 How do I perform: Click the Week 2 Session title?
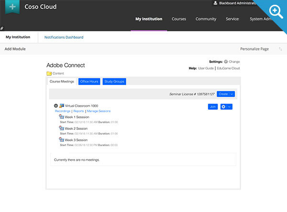point(76,128)
